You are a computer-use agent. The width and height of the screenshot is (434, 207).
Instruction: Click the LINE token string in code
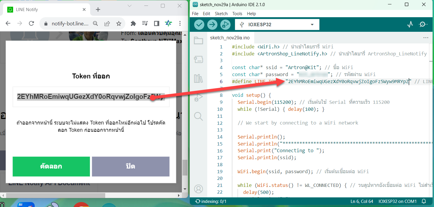348,82
